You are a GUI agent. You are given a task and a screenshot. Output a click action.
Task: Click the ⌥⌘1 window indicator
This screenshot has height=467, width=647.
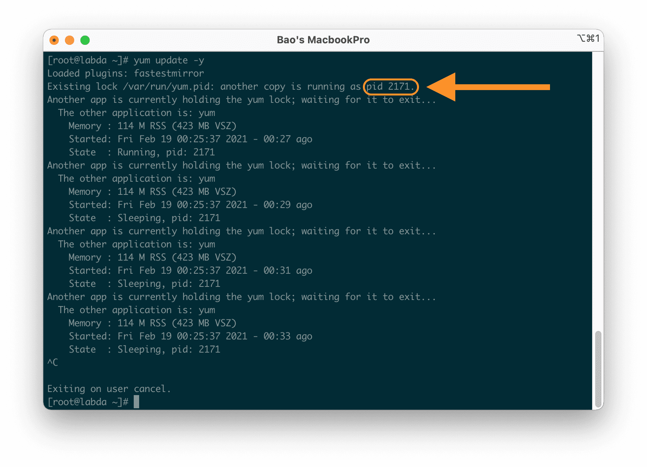[x=589, y=39]
